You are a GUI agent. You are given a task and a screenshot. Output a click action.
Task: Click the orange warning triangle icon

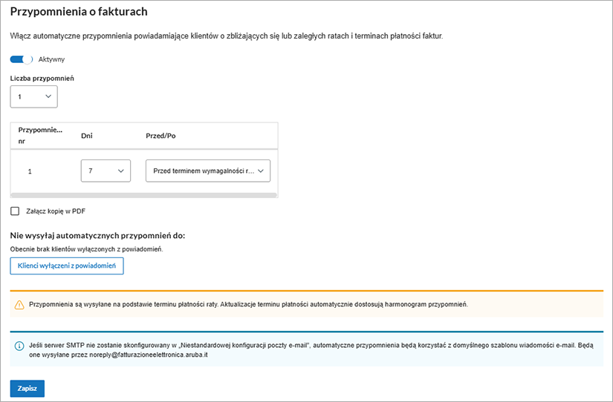click(x=19, y=305)
